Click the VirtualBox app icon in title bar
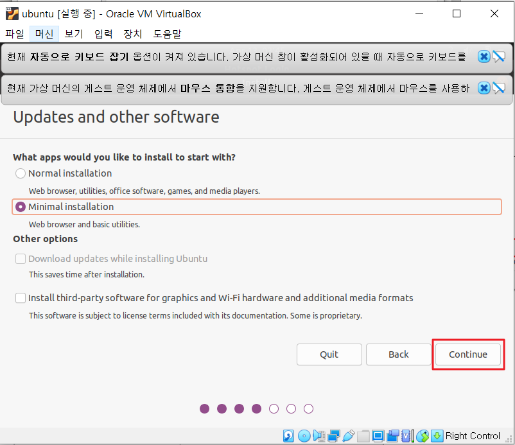 point(12,13)
